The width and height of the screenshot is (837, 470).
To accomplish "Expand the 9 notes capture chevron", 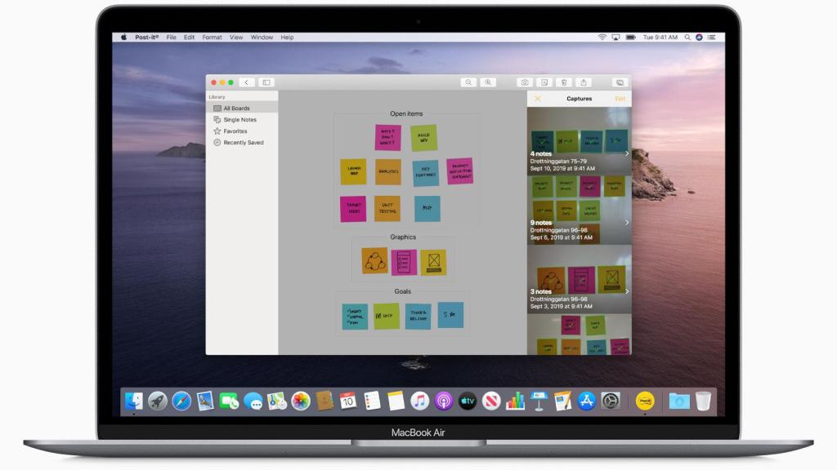I will [629, 222].
